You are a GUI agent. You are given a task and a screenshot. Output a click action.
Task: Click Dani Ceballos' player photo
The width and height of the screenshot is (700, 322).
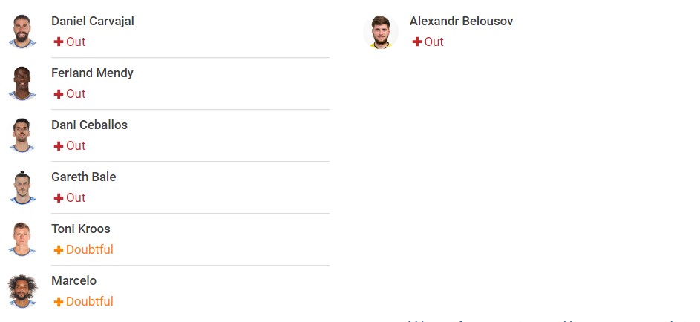(22, 136)
